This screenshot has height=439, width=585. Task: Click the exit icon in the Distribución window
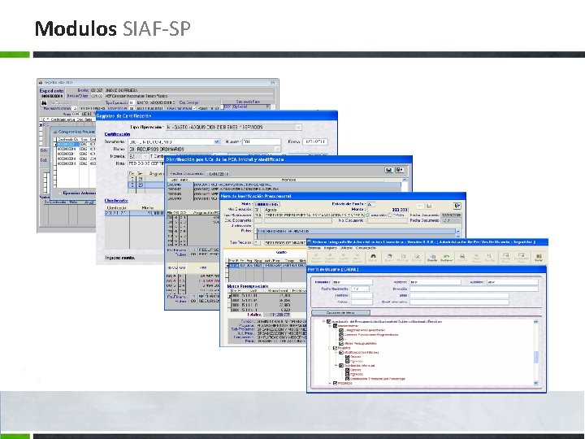pyautogui.click(x=399, y=170)
